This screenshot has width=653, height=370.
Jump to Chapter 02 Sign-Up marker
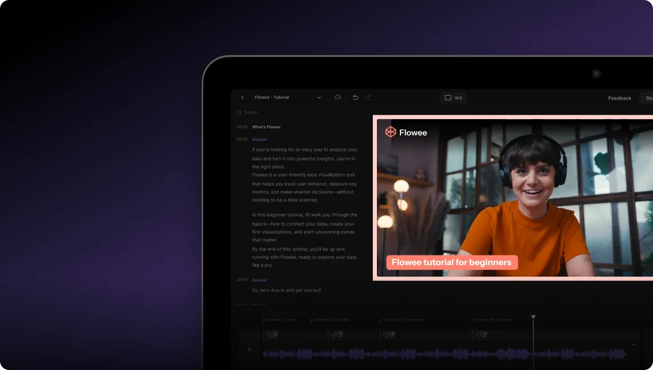[331, 320]
